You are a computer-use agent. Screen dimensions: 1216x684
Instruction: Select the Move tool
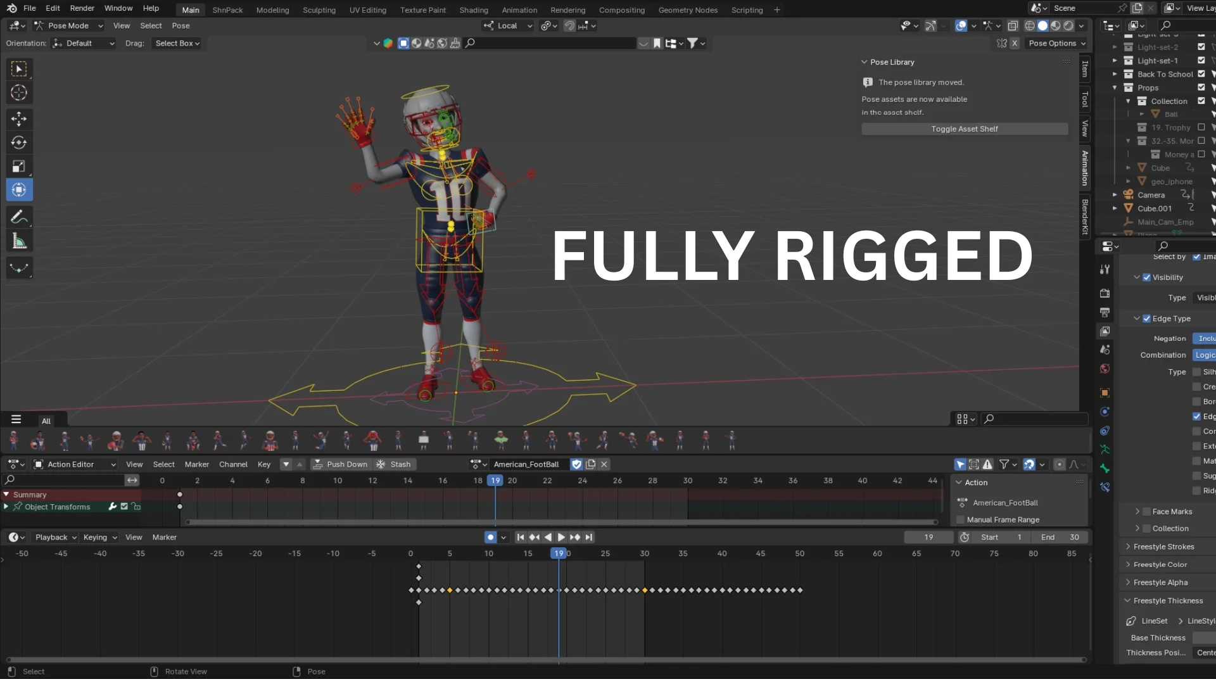pos(19,118)
